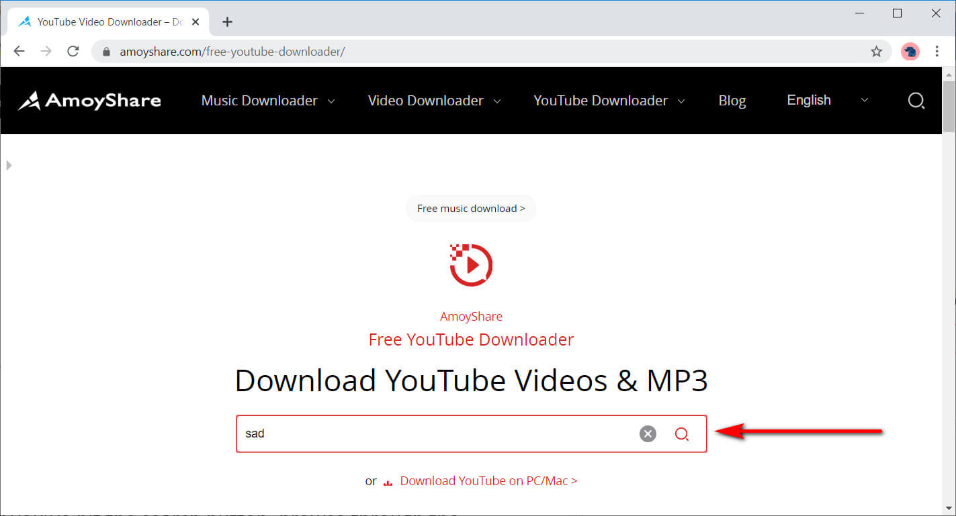
Task: Open the Chrome profile avatar
Action: point(910,52)
